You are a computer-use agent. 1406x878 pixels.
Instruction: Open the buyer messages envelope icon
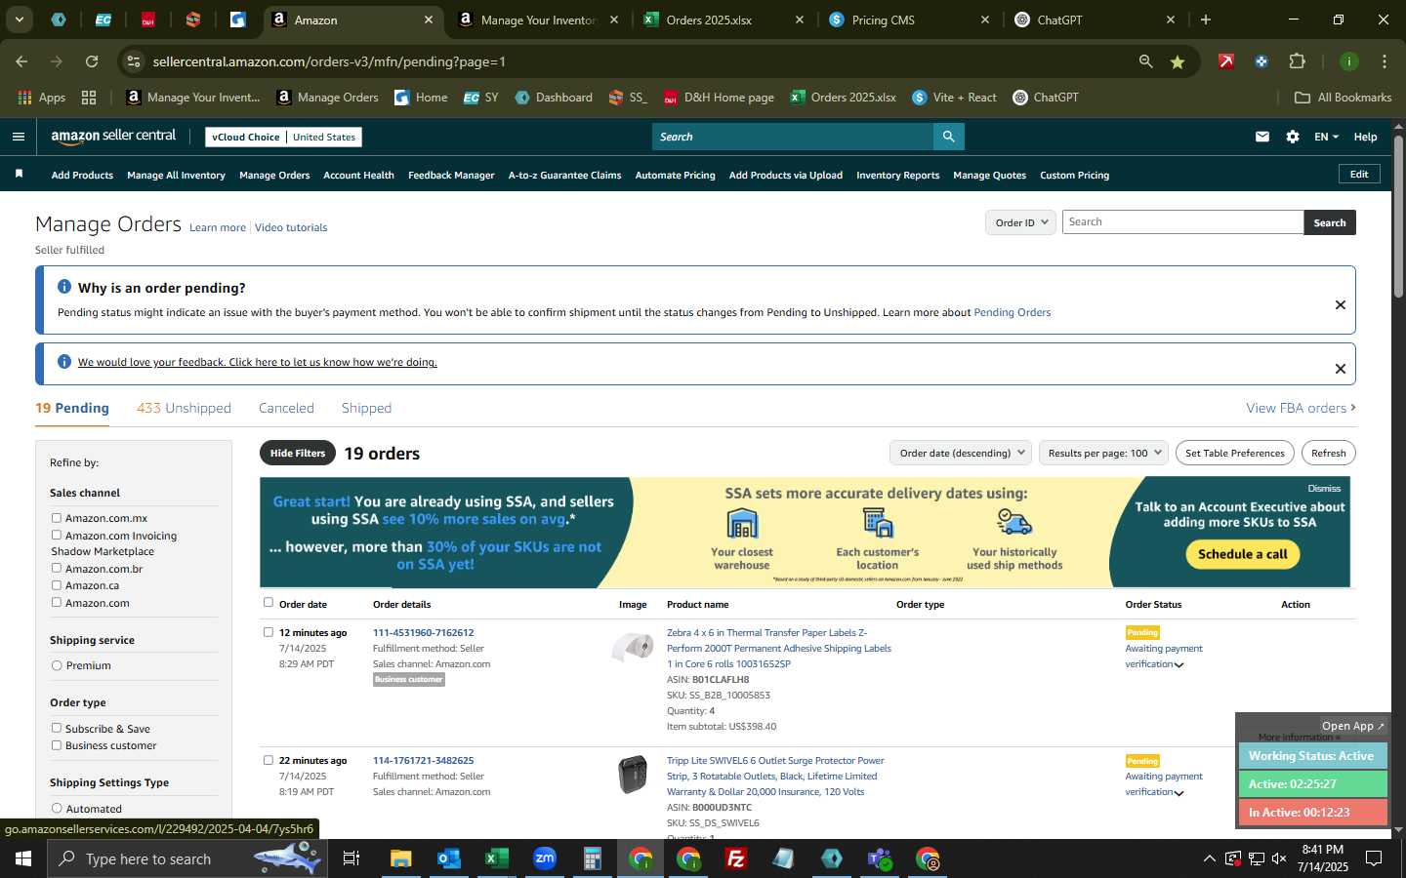click(x=1262, y=137)
